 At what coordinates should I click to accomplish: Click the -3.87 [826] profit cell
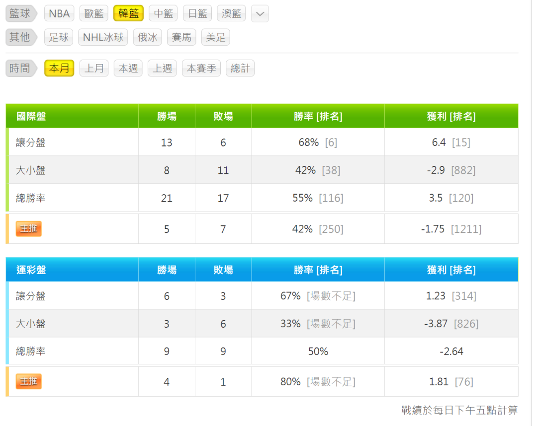pyautogui.click(x=451, y=324)
